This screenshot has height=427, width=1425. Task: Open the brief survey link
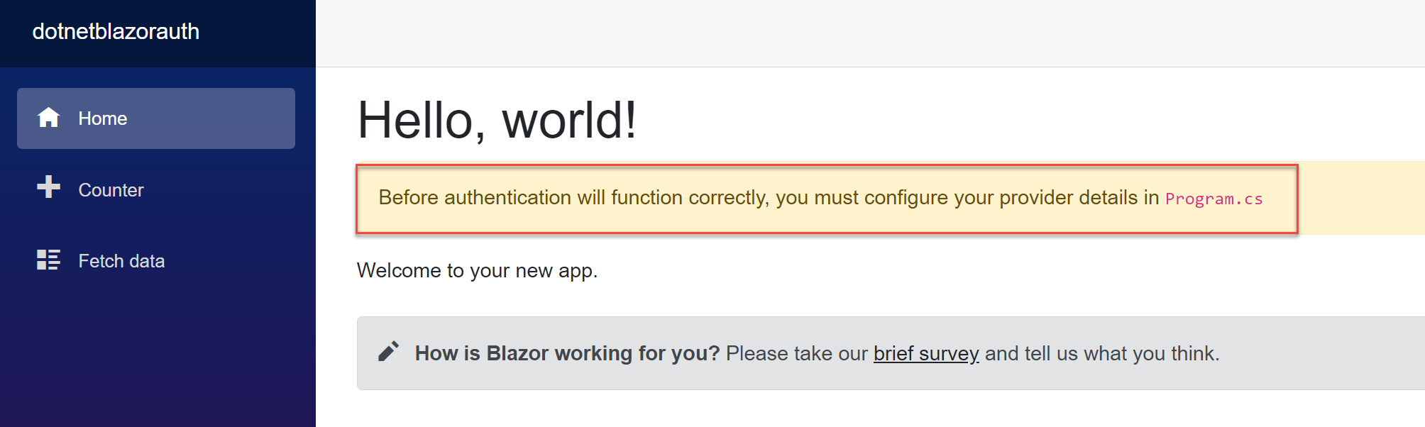point(925,353)
